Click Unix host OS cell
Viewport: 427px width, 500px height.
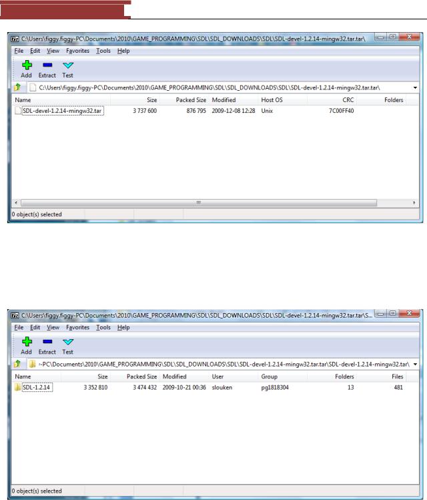pyautogui.click(x=267, y=111)
